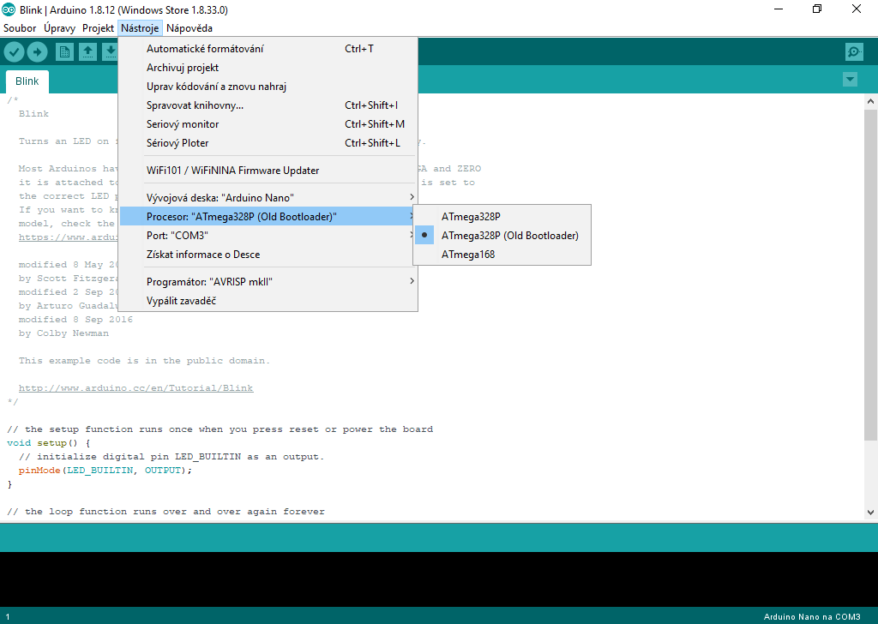Open the Soubor menu

[x=20, y=28]
